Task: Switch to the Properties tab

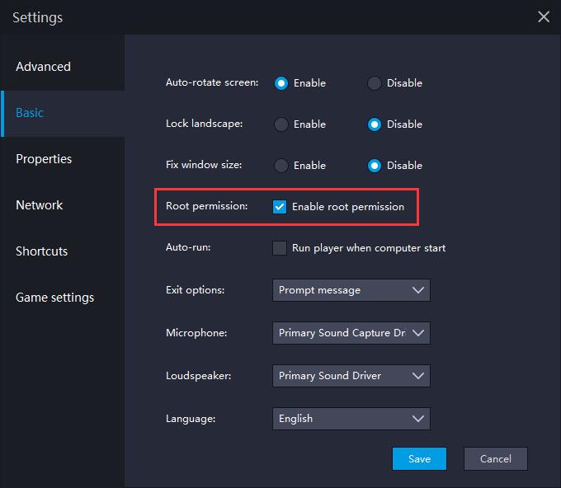Action: pyautogui.click(x=44, y=159)
